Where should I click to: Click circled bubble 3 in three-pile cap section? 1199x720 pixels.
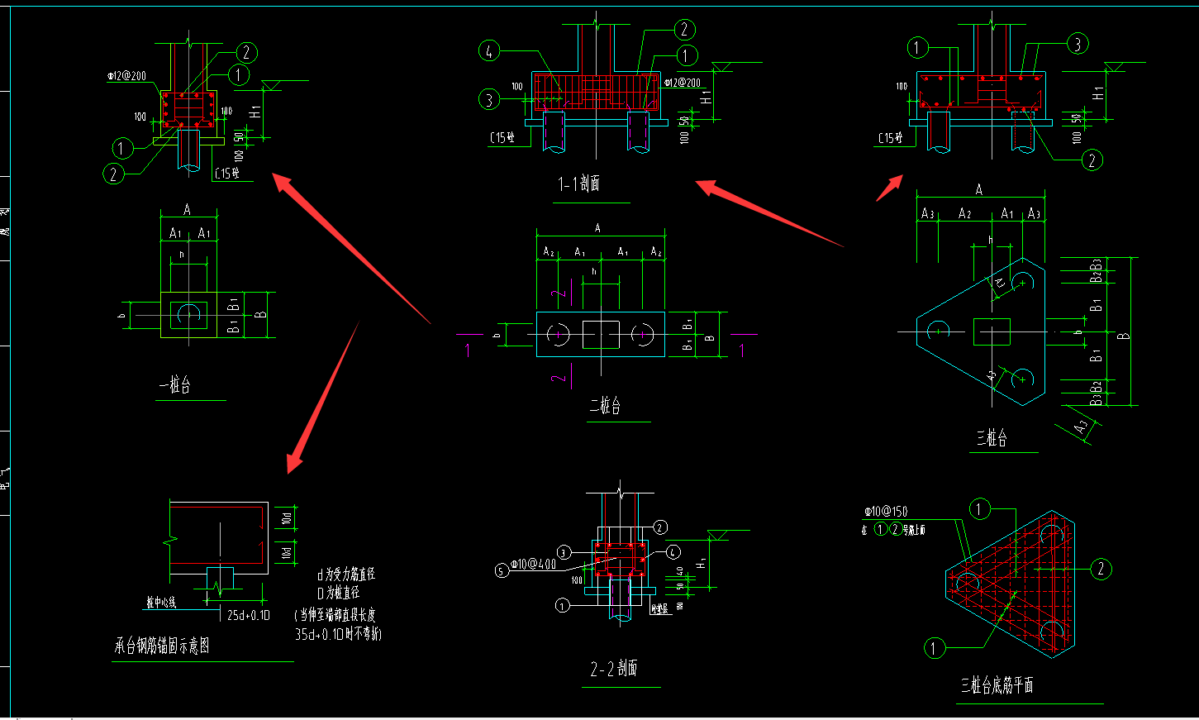tap(1078, 44)
